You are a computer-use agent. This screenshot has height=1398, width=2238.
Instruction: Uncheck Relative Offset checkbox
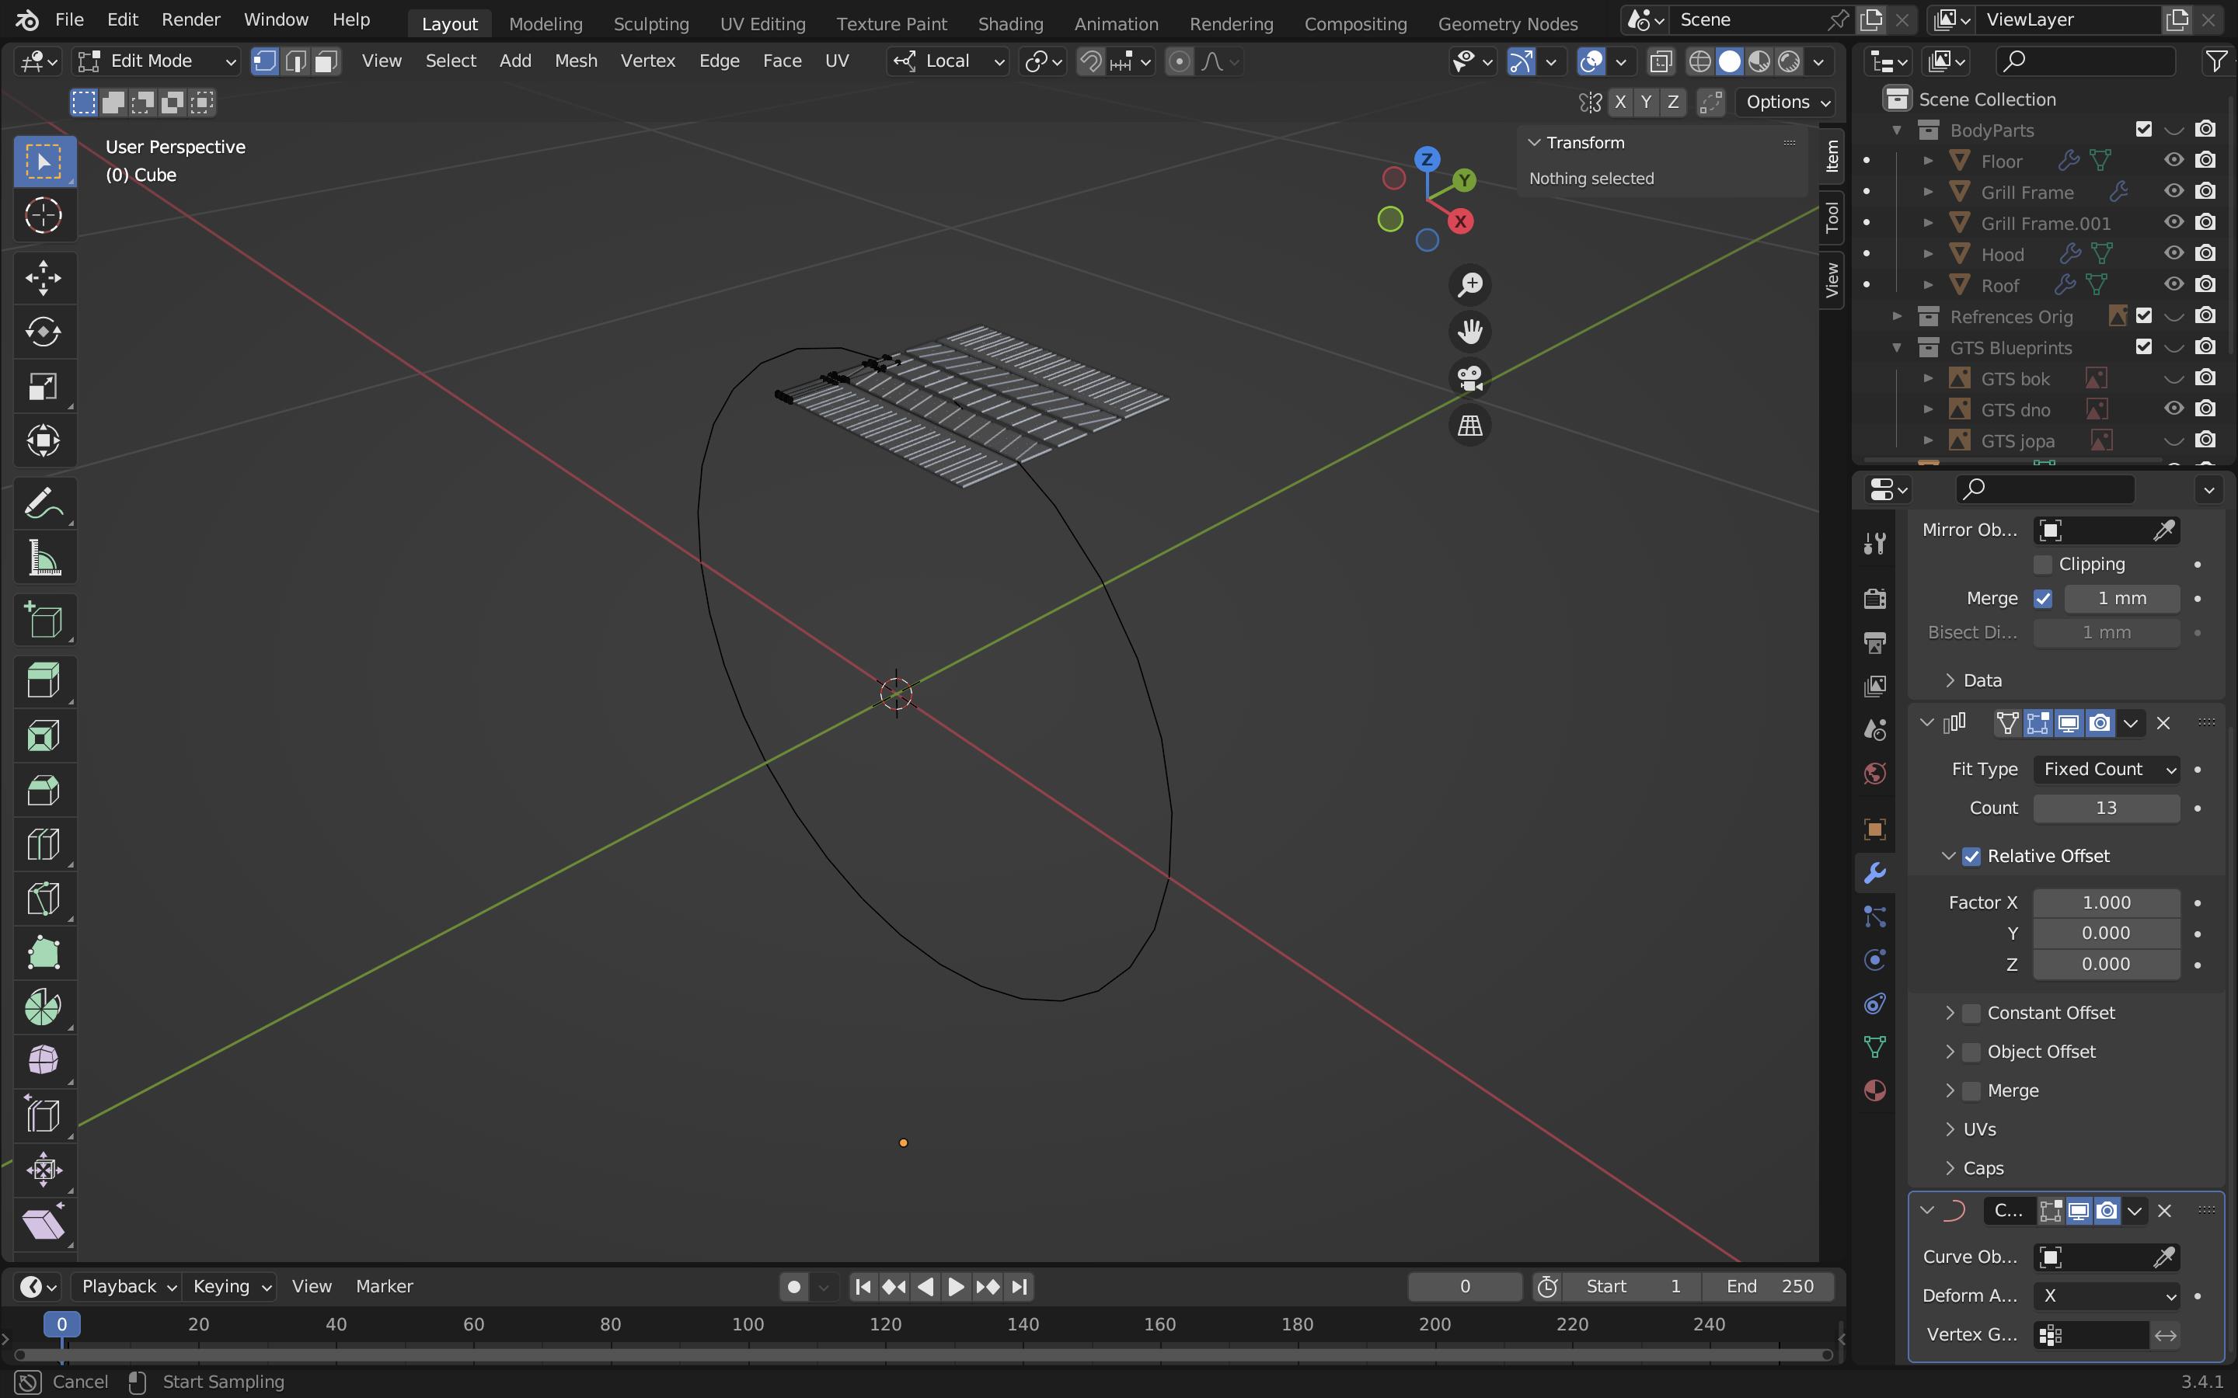click(1971, 856)
